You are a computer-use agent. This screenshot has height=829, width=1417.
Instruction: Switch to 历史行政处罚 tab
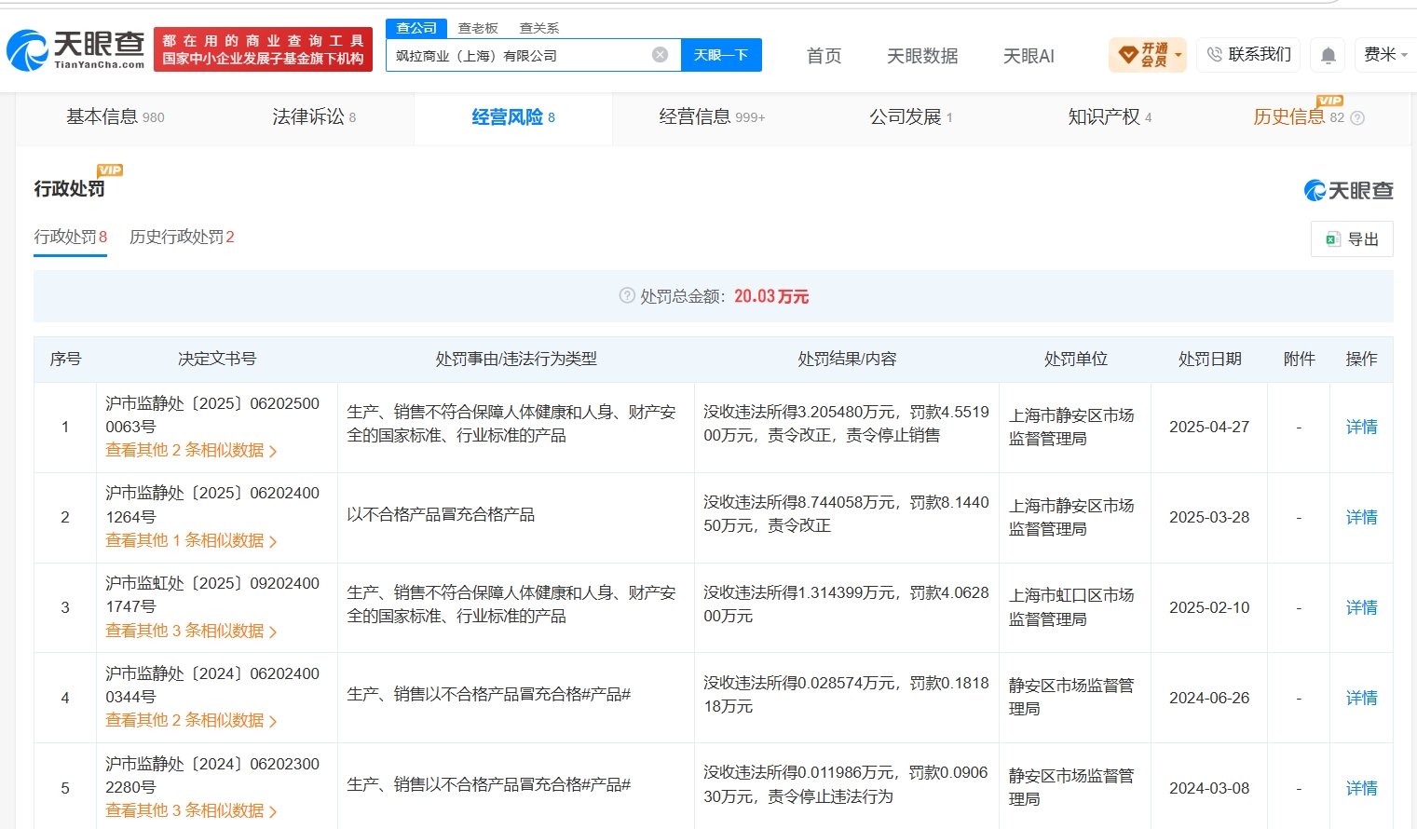point(182,237)
